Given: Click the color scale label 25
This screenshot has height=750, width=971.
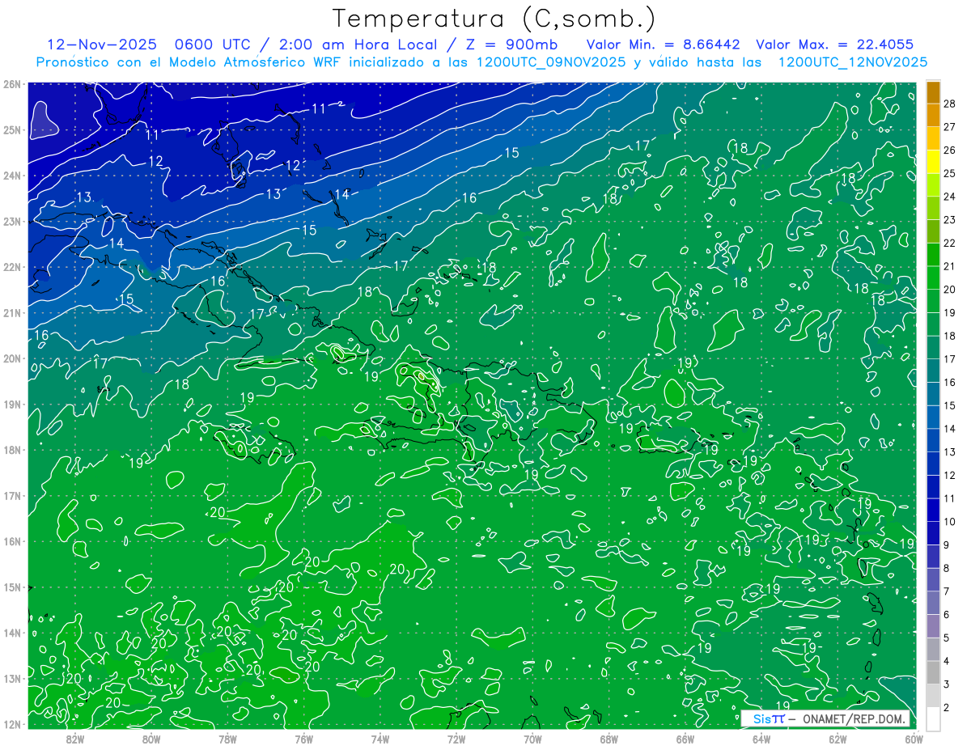Looking at the screenshot, I should (950, 173).
